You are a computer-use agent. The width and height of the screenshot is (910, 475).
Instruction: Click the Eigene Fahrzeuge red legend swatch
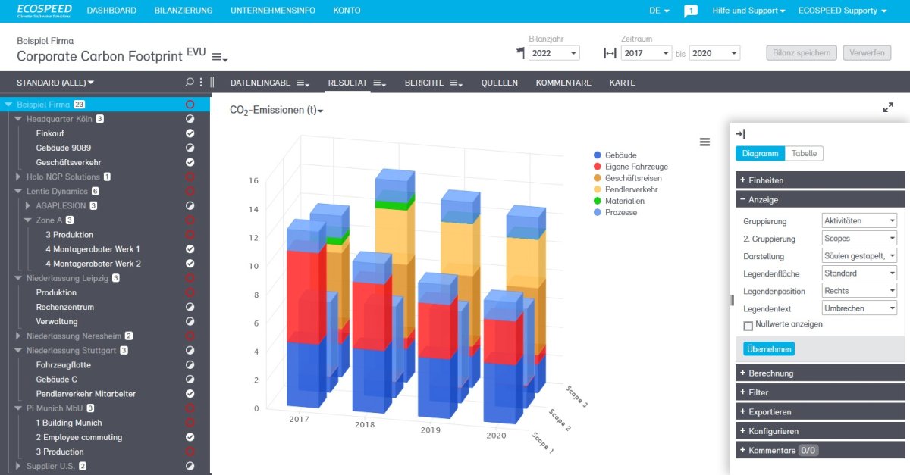598,167
